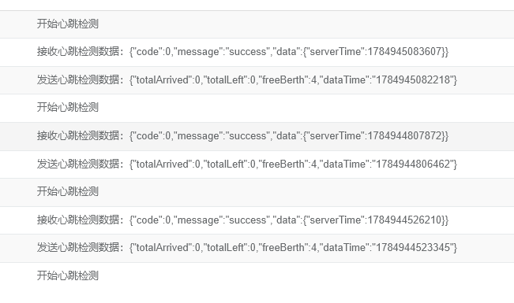
Task: Click the 接收心跳检测数据 label in the first received row
Action: point(78,52)
